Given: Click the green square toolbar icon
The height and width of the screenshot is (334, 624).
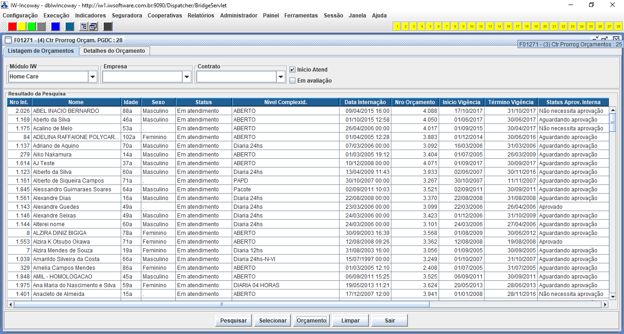Looking at the screenshot, I should click(32, 27).
